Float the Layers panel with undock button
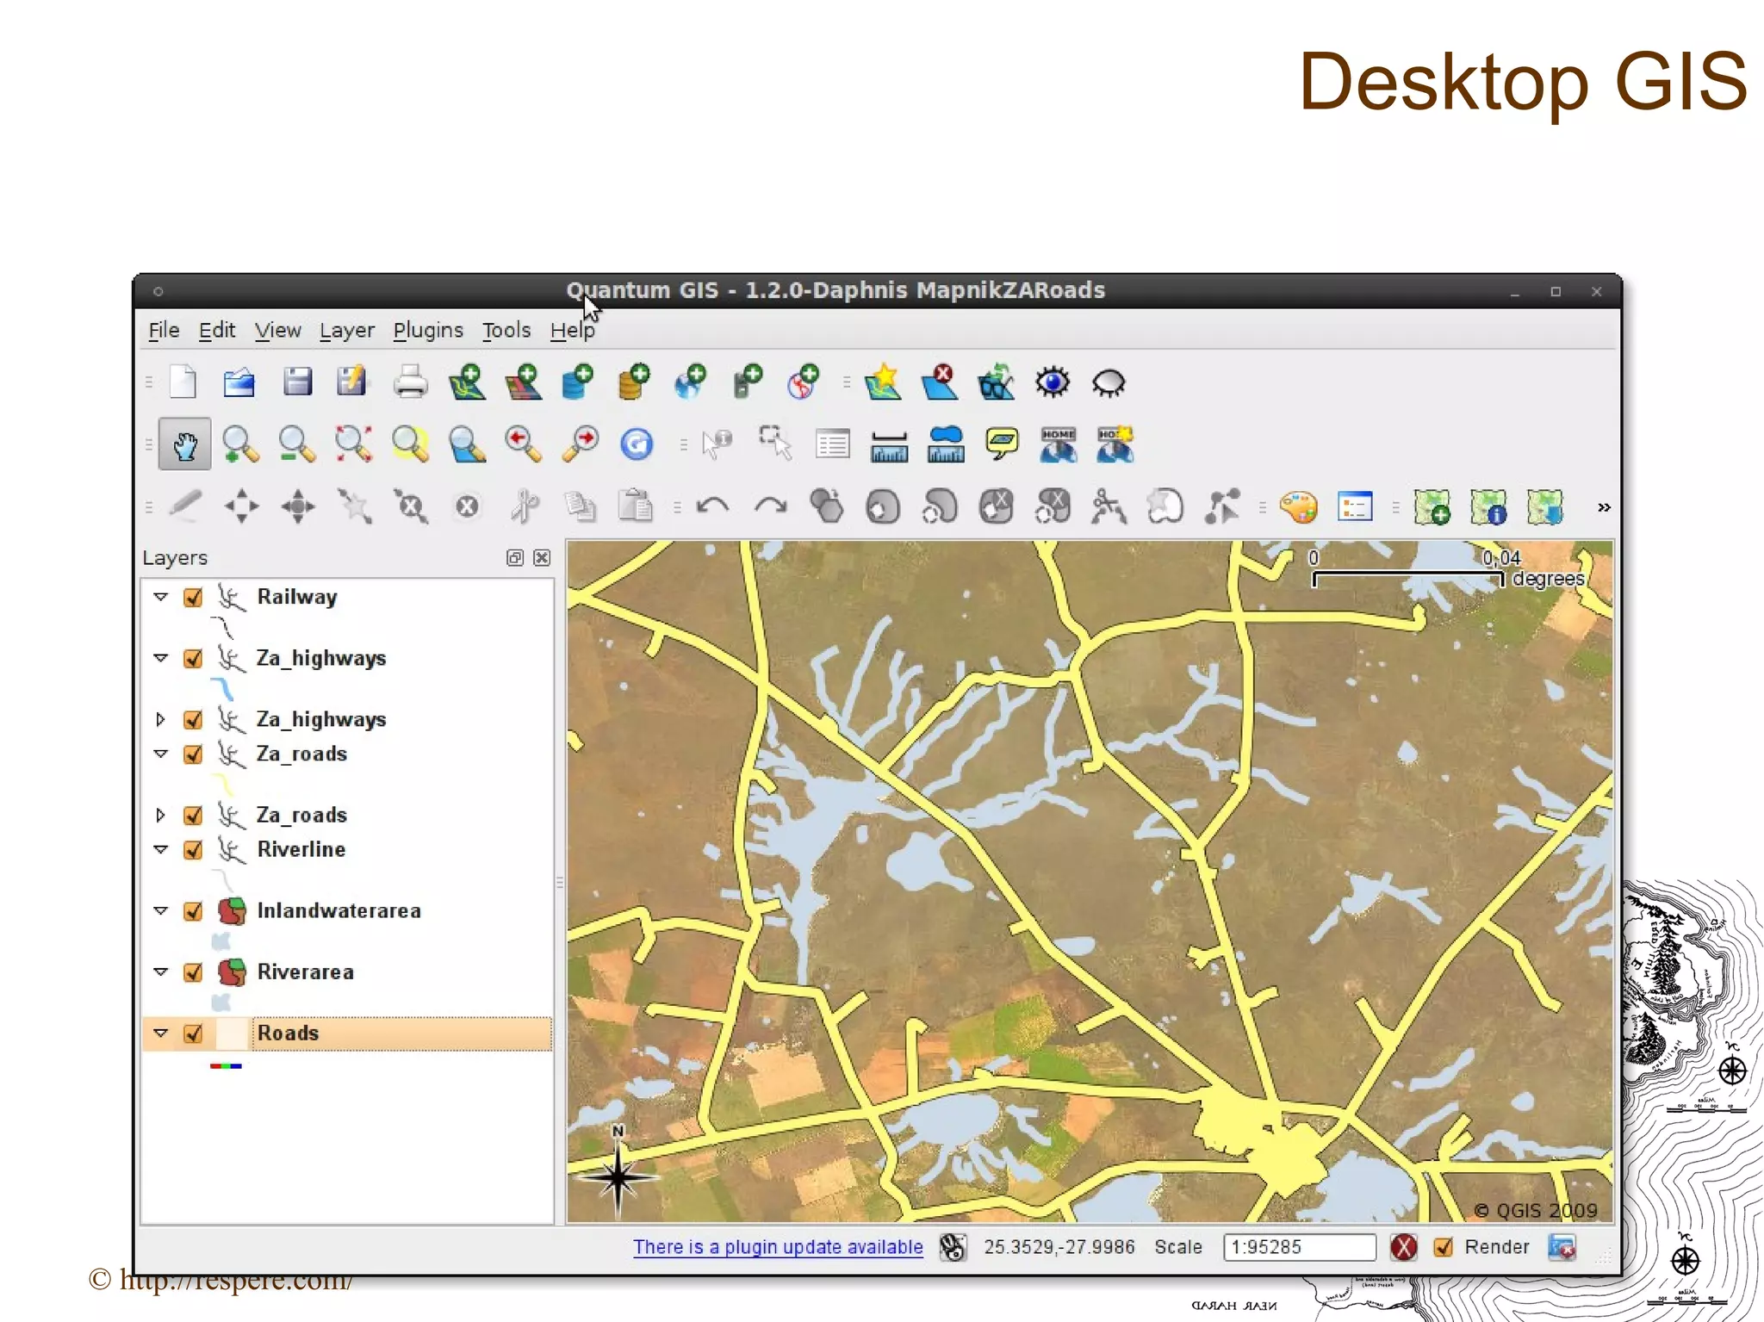Image resolution: width=1764 pixels, height=1322 pixels. pyautogui.click(x=514, y=558)
